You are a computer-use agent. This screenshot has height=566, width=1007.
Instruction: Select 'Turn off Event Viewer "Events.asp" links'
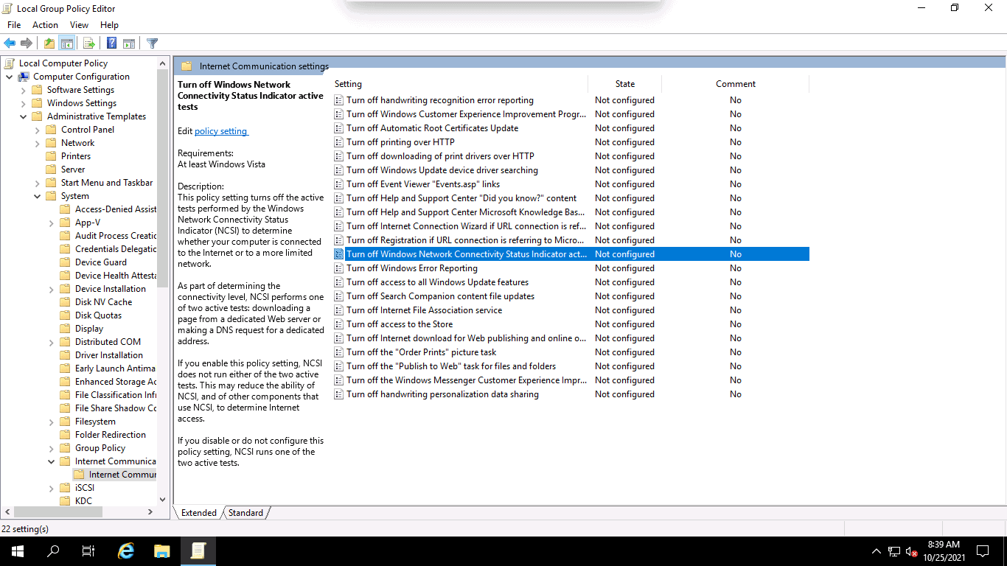click(423, 184)
